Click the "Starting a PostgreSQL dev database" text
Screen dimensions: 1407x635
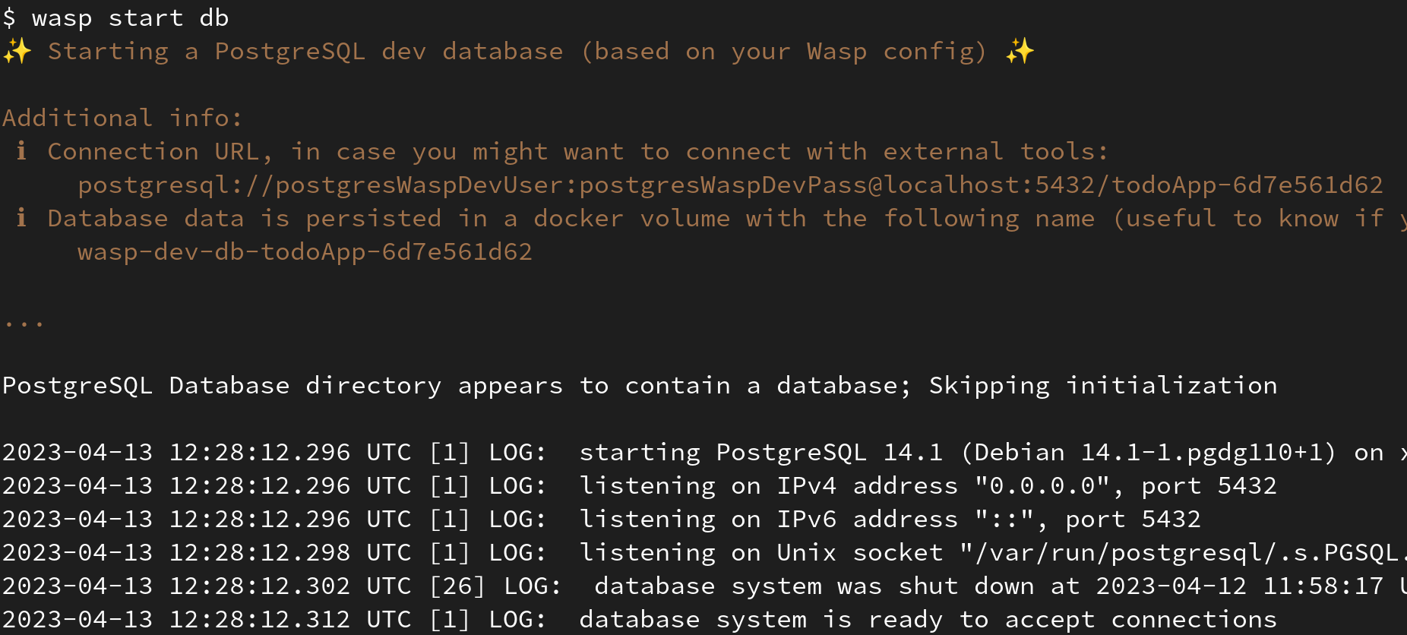tap(305, 52)
